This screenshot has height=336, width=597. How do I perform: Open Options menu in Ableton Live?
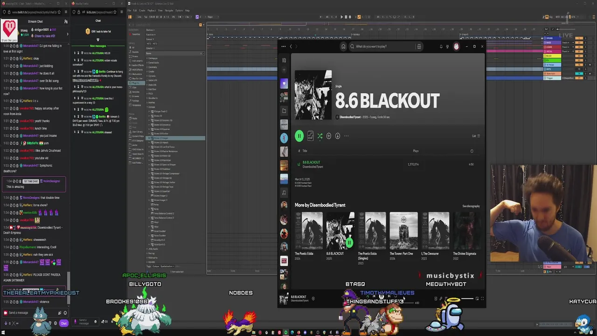click(179, 10)
